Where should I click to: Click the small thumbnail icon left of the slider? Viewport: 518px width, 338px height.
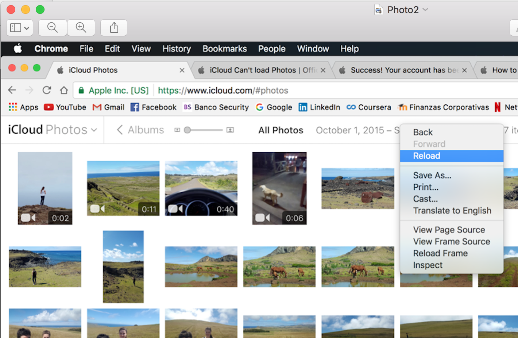tap(177, 130)
